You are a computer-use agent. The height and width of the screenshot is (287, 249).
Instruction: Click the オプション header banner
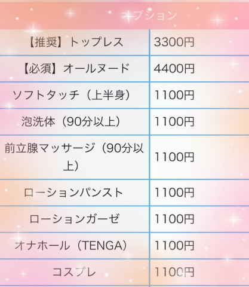click(x=124, y=16)
